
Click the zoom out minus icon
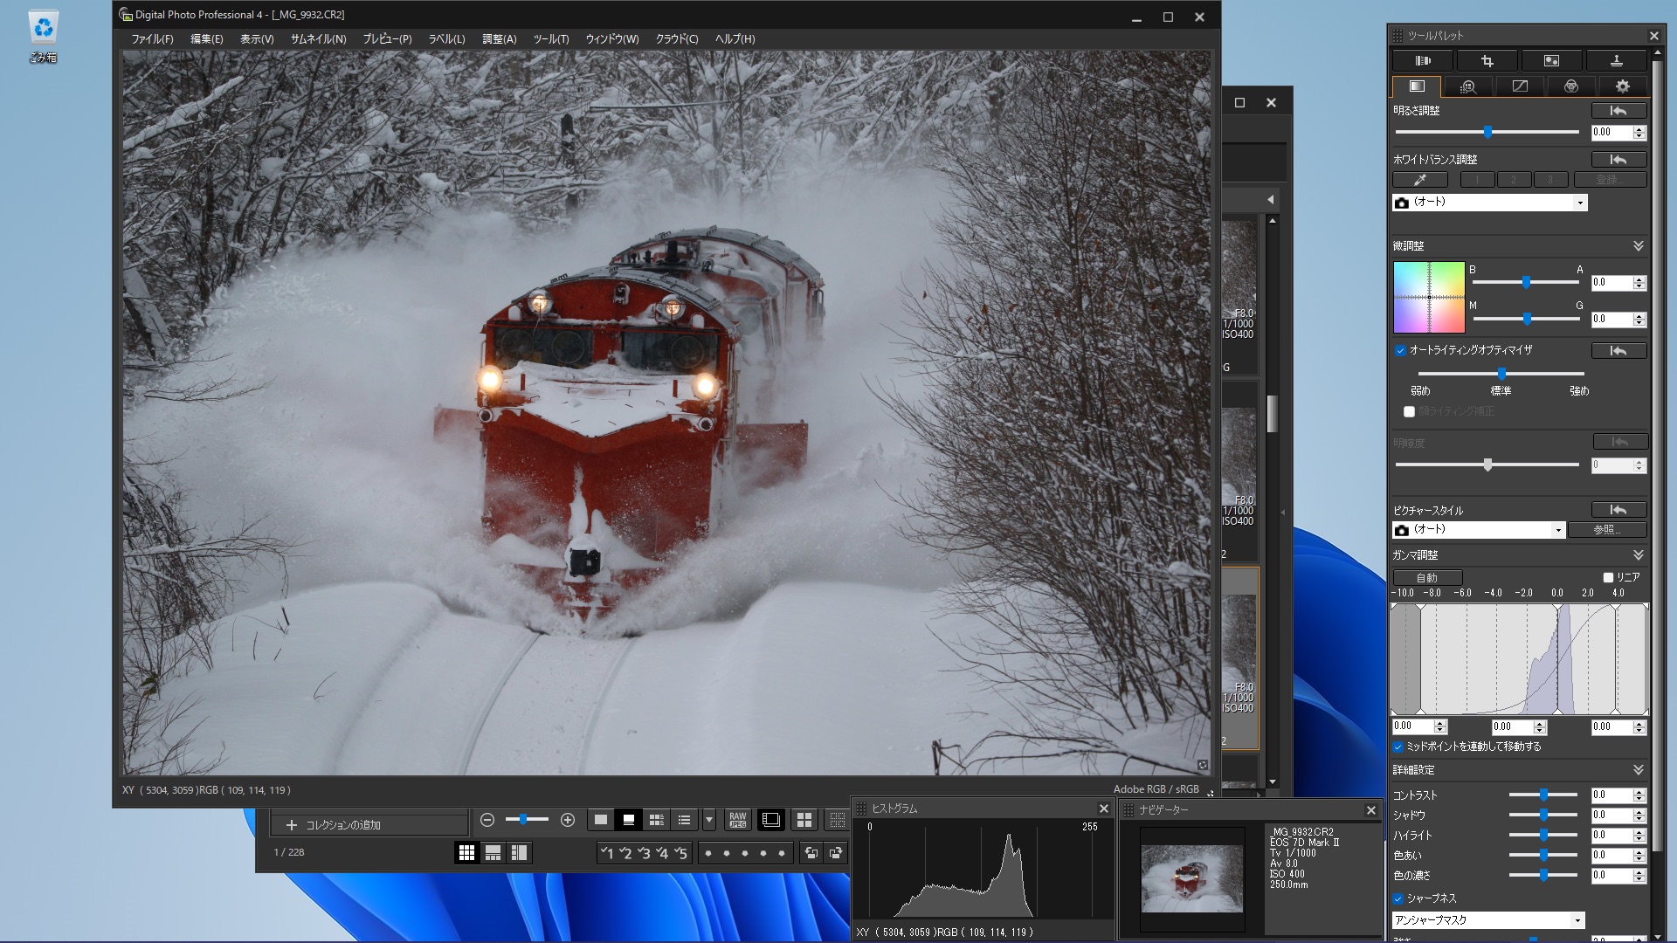pos(487,820)
